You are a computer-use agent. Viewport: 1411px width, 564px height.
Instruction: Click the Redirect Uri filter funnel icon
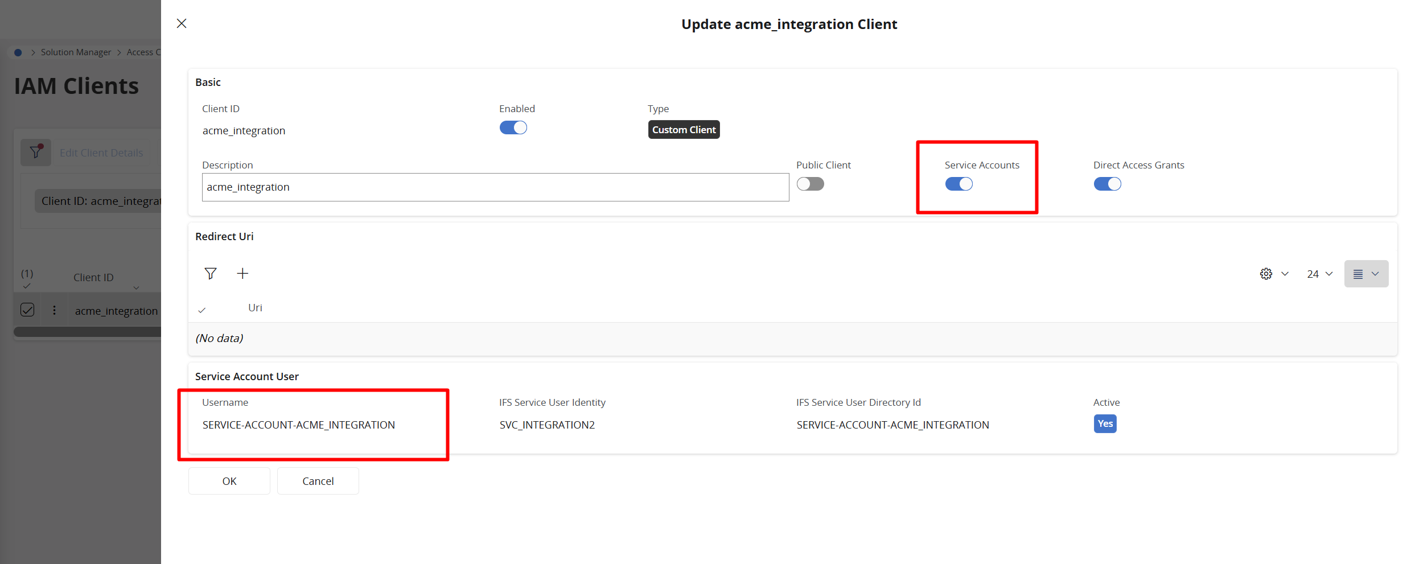pyautogui.click(x=211, y=274)
